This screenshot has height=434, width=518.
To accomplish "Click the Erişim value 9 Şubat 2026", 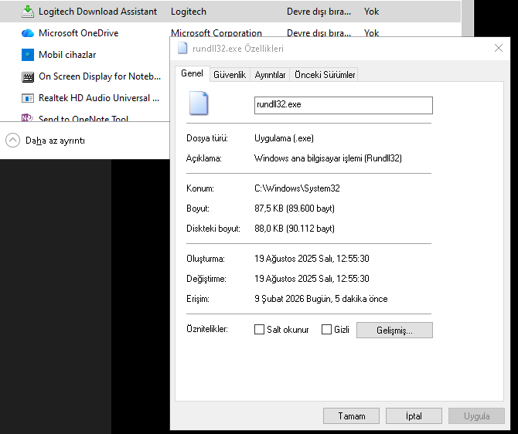I will click(x=321, y=299).
